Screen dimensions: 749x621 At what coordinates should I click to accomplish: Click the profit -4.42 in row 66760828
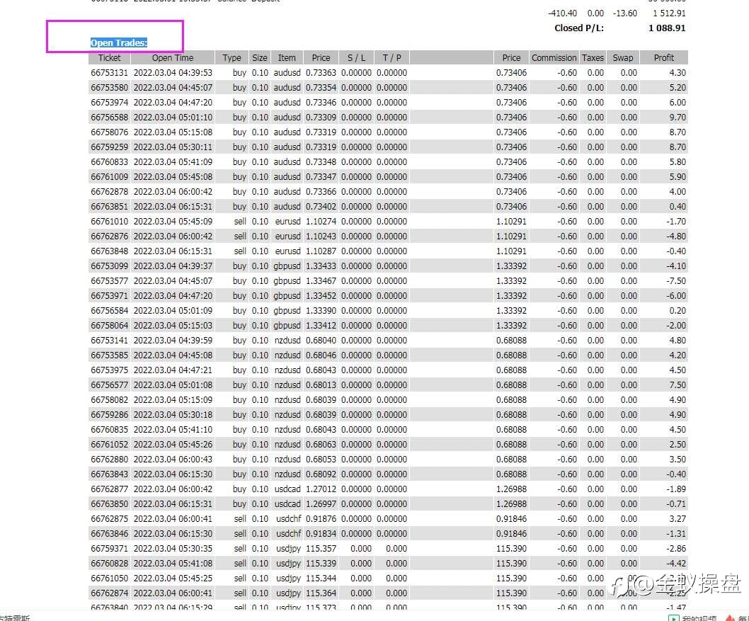click(x=676, y=563)
